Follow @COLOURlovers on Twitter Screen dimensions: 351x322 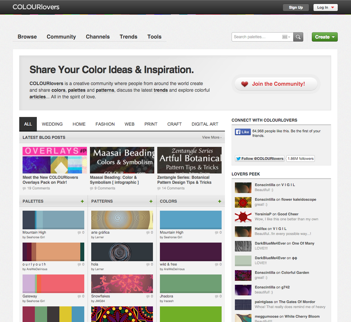[260, 159]
